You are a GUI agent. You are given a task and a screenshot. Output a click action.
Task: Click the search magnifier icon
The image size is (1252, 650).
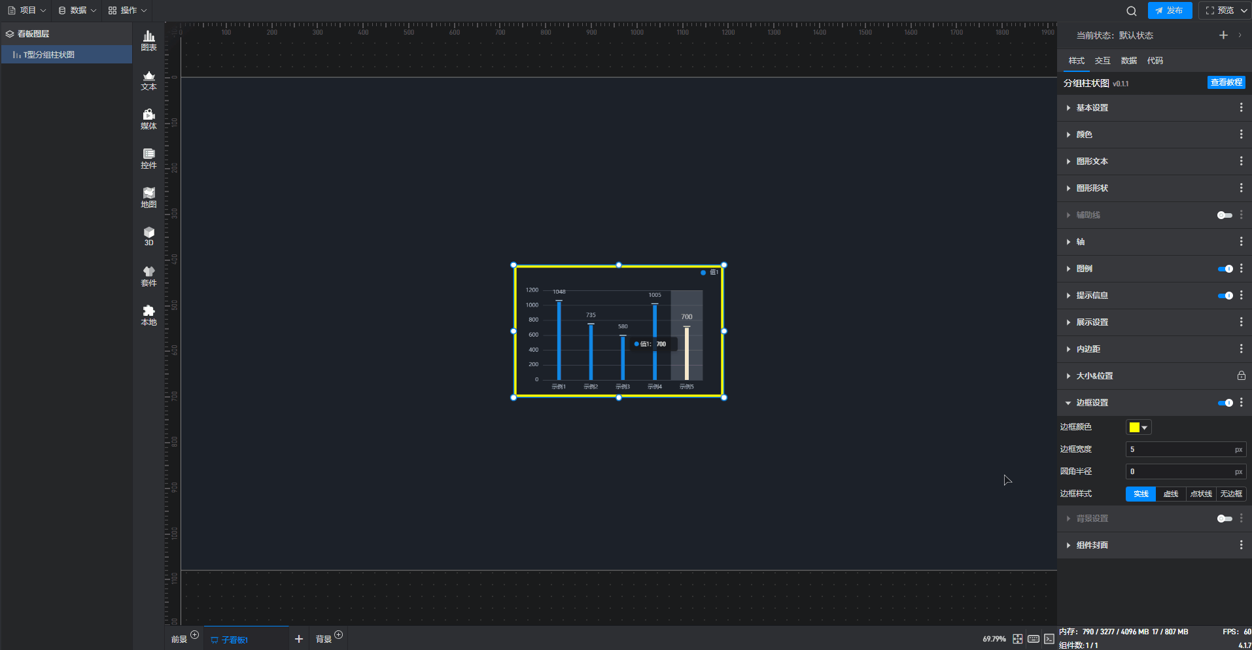[x=1131, y=10]
